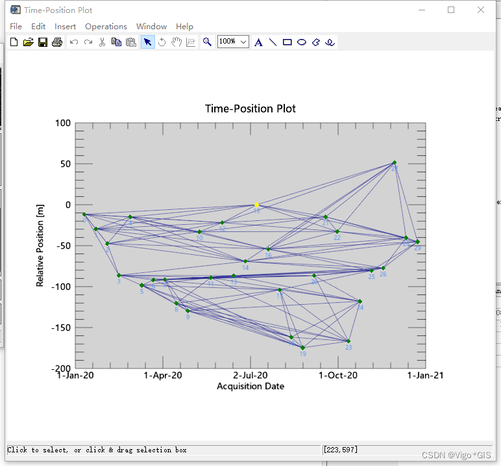Select the text annotation tool
The width and height of the screenshot is (501, 466).
[258, 42]
